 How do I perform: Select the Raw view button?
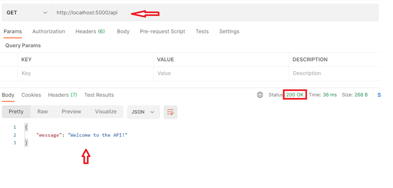click(x=43, y=112)
